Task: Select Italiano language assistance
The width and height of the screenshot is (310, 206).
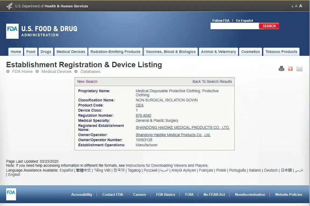Action: pyautogui.click(x=255, y=170)
